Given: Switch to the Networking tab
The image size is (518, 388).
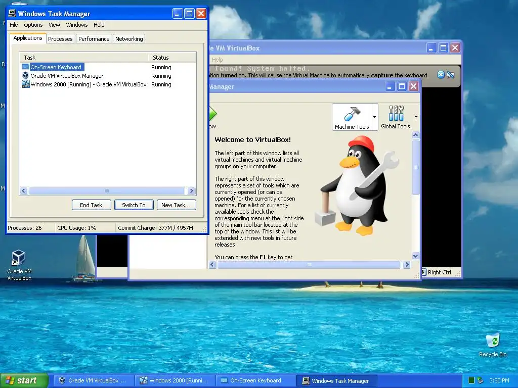Looking at the screenshot, I should click(129, 38).
